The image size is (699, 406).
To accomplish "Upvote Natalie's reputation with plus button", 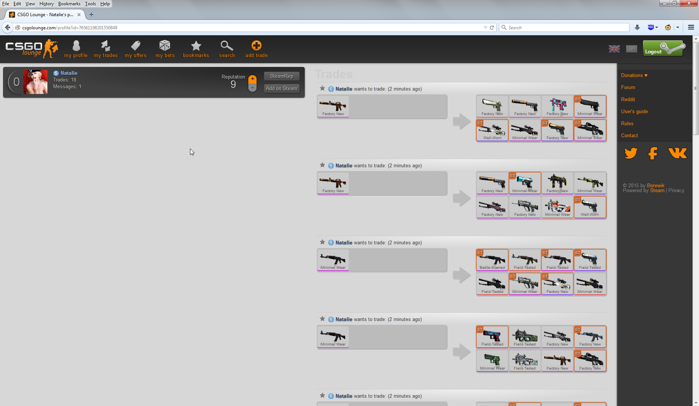I will pos(252,79).
